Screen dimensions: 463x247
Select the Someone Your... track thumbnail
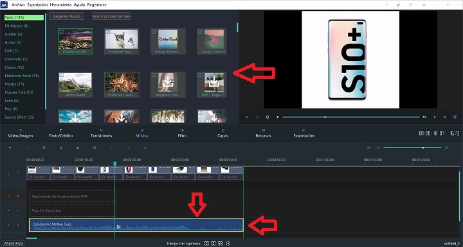coord(122,41)
